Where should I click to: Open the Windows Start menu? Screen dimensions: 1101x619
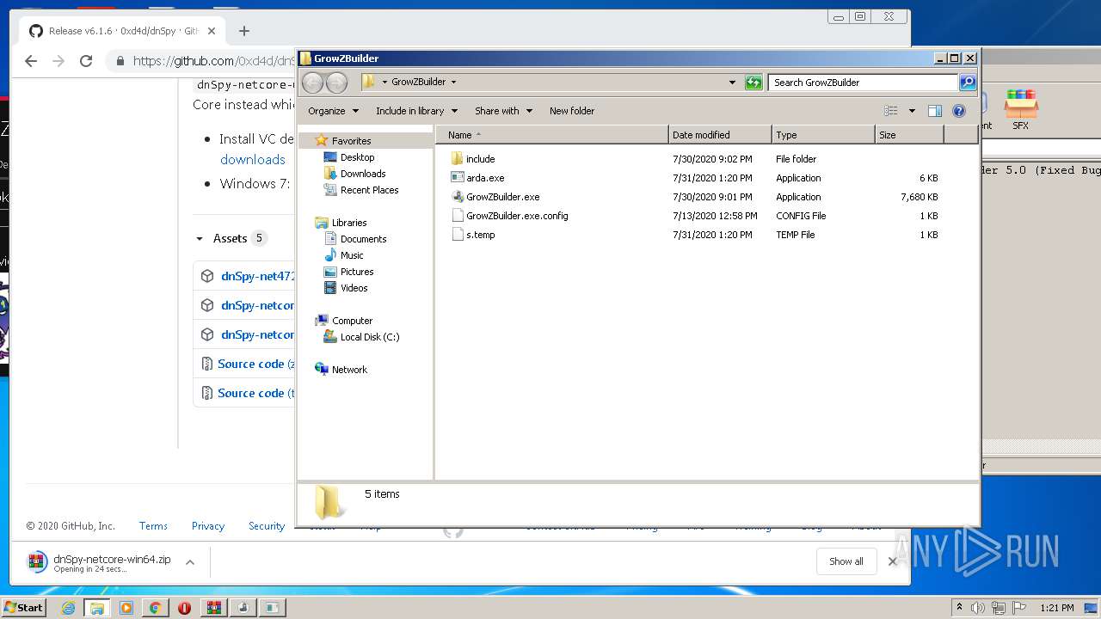click(23, 607)
